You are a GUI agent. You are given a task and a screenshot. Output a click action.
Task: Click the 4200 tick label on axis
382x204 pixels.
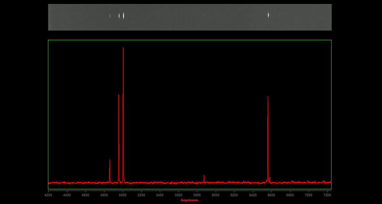coord(48,195)
